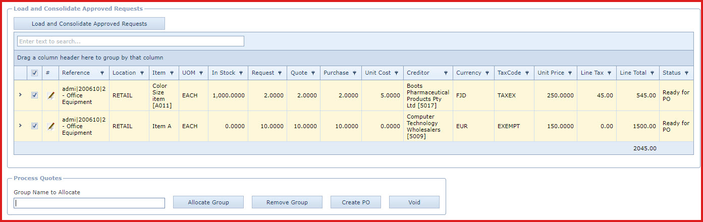Click the 2045.00 footer total
Screen dimensions: 703x222
click(x=644, y=148)
